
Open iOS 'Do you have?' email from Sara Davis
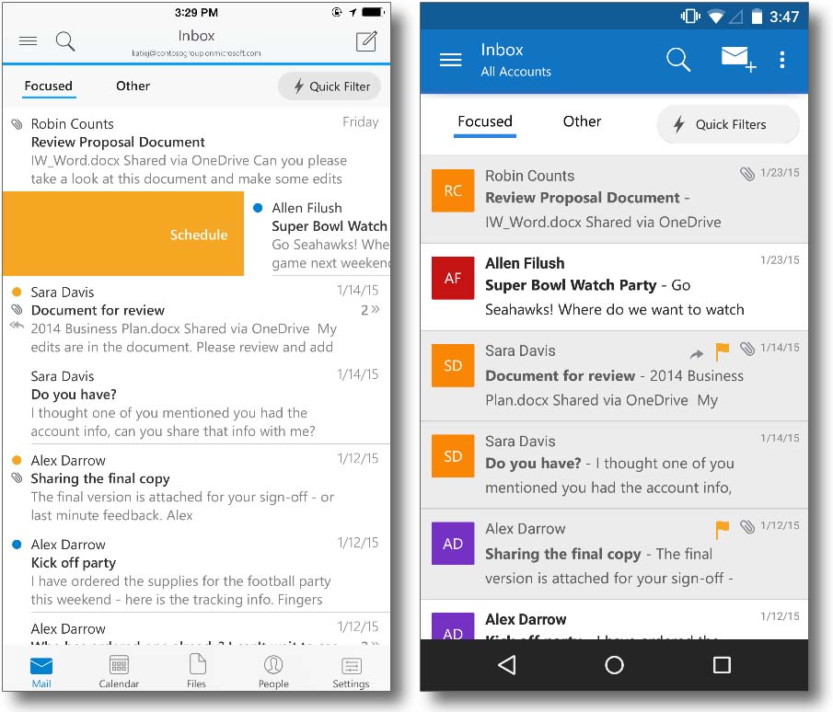(196, 404)
